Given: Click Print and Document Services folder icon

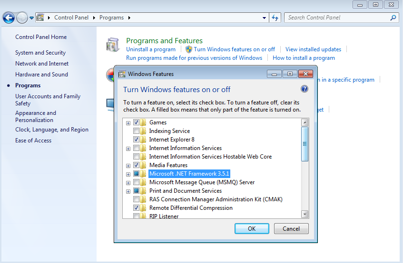Looking at the screenshot, I should pyautogui.click(x=143, y=191).
